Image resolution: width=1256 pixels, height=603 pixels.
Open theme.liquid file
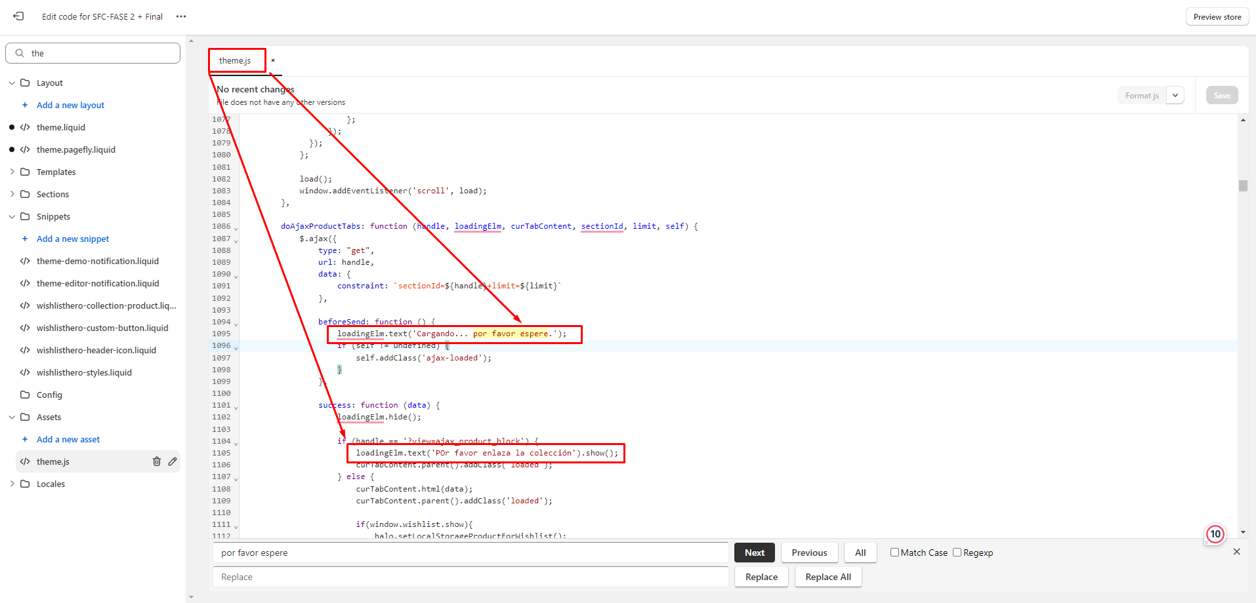pyautogui.click(x=61, y=127)
